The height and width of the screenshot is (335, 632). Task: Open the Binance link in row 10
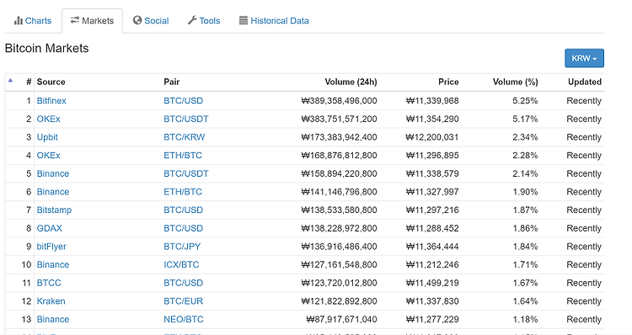53,264
